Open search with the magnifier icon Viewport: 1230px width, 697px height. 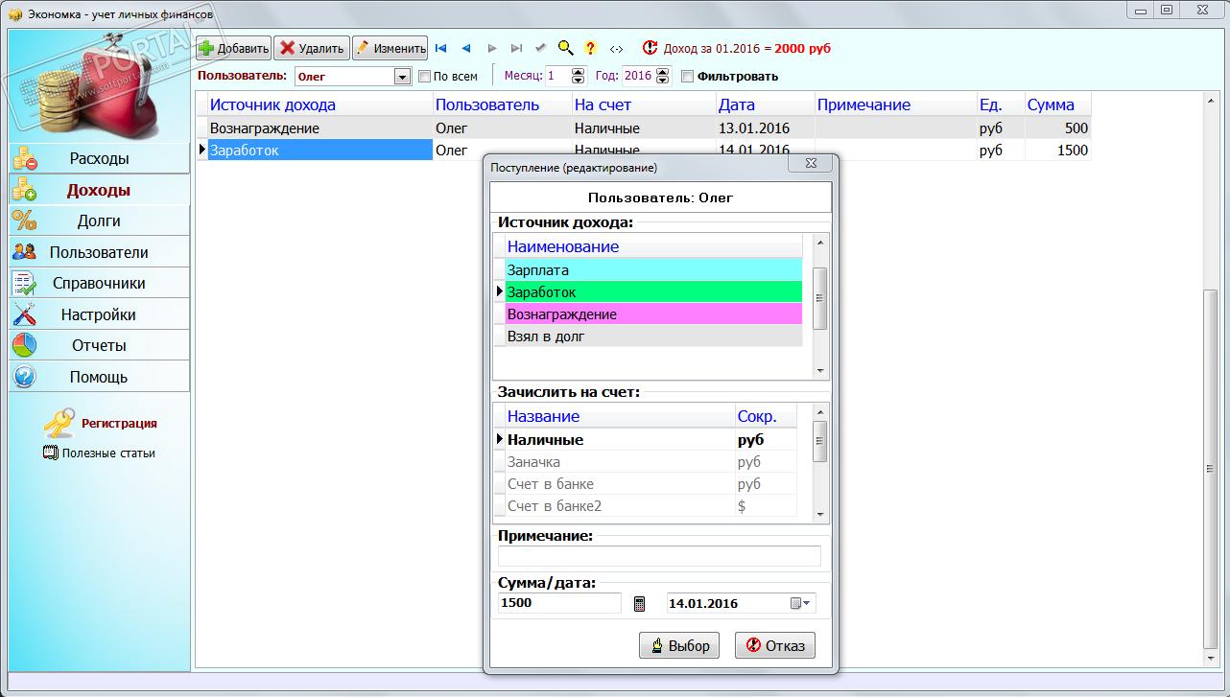point(566,48)
